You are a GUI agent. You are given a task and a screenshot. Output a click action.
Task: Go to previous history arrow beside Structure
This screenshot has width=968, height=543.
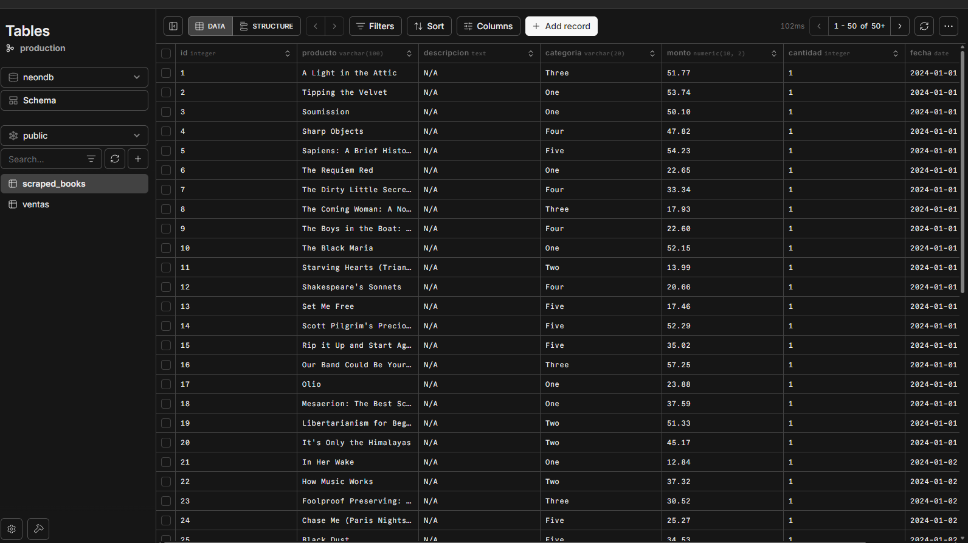pos(316,26)
